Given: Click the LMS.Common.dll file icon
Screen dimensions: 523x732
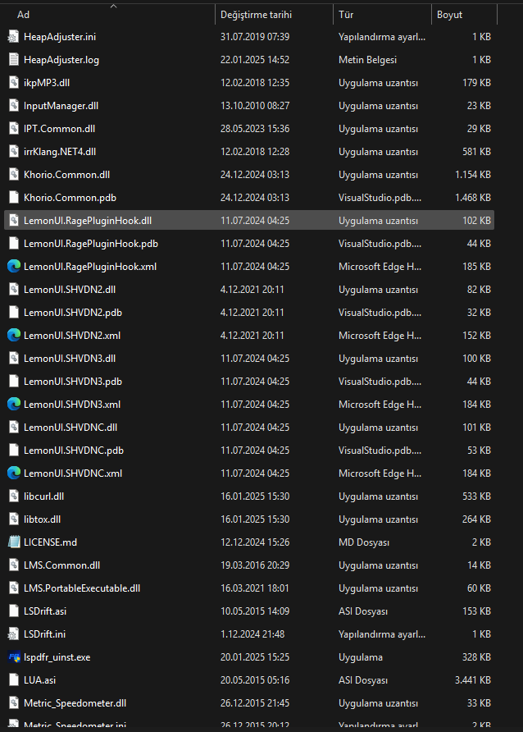Looking at the screenshot, I should point(14,565).
